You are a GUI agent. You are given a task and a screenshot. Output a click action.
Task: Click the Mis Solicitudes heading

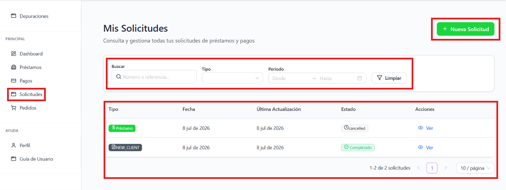pyautogui.click(x=135, y=28)
